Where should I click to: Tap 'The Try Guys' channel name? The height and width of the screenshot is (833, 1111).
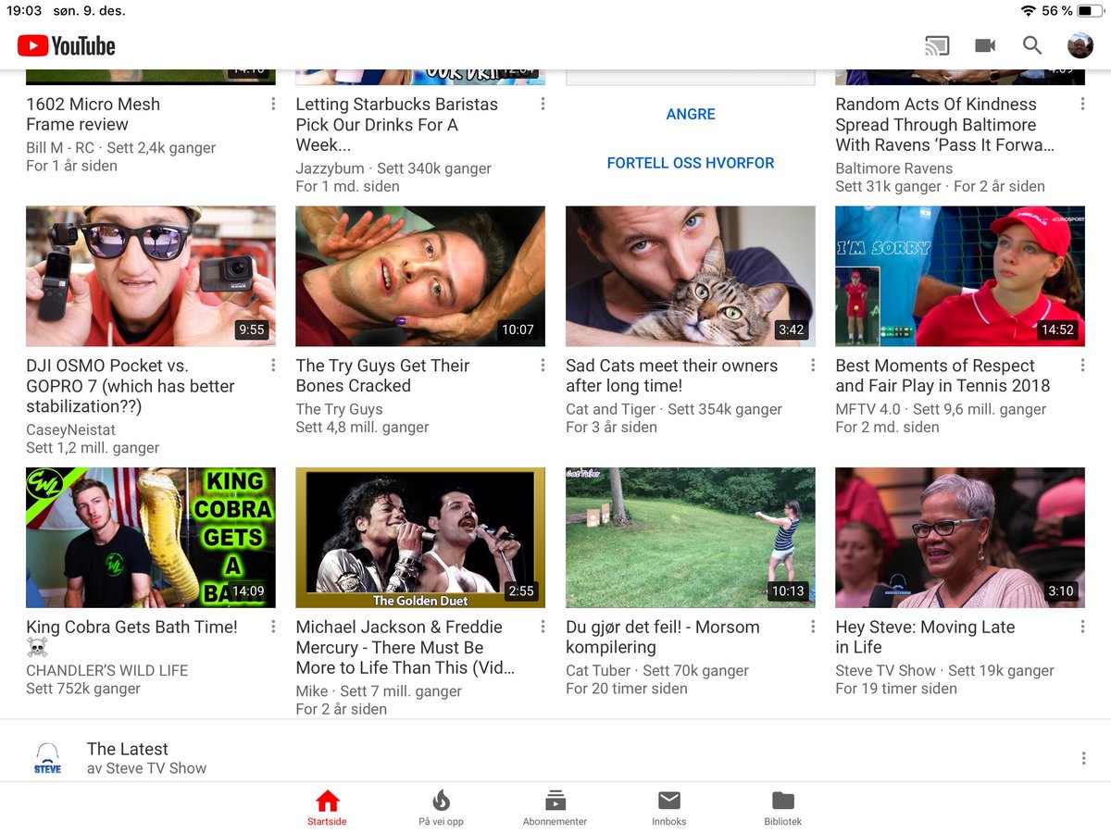pyautogui.click(x=339, y=409)
